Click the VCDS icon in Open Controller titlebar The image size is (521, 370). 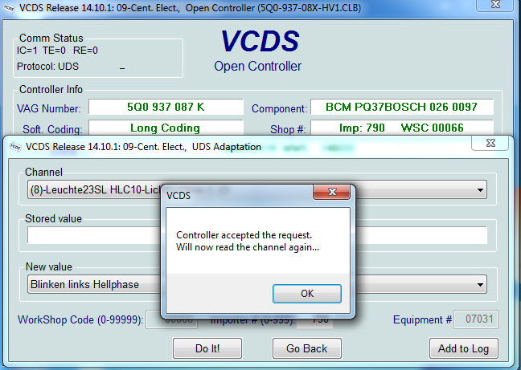[x=9, y=8]
